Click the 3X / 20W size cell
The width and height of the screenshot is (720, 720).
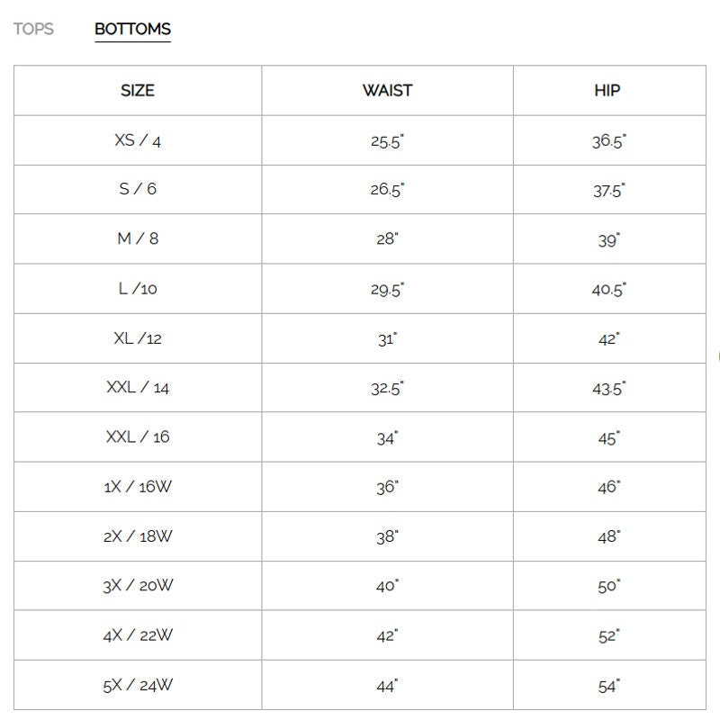(x=138, y=586)
